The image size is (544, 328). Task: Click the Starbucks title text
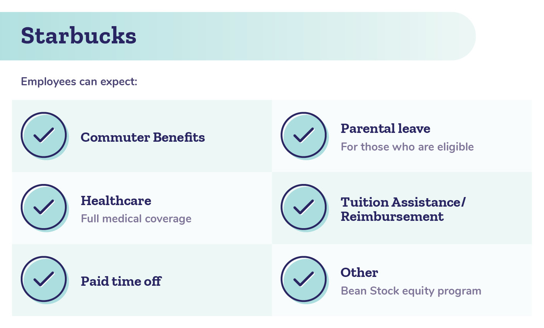pos(79,36)
